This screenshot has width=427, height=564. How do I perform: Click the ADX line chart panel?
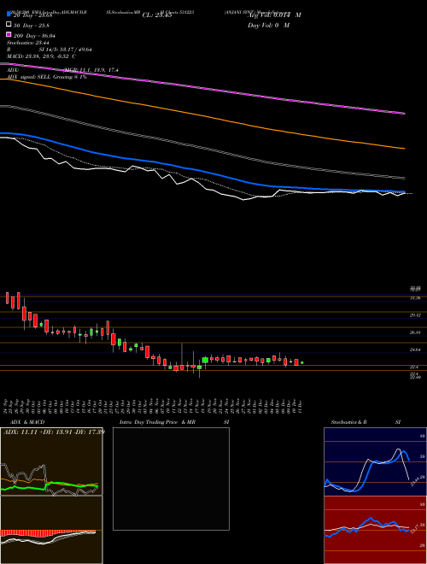pyautogui.click(x=51, y=461)
